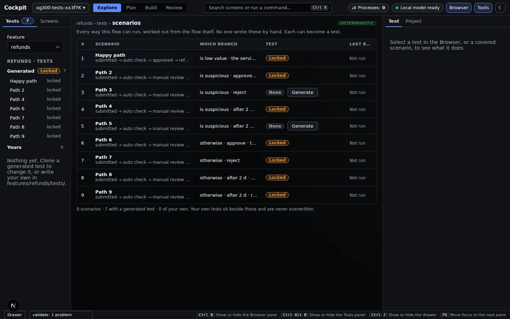Toggle the dark mode moon icon
This screenshot has width=510, height=319.
pyautogui.click(x=500, y=7)
